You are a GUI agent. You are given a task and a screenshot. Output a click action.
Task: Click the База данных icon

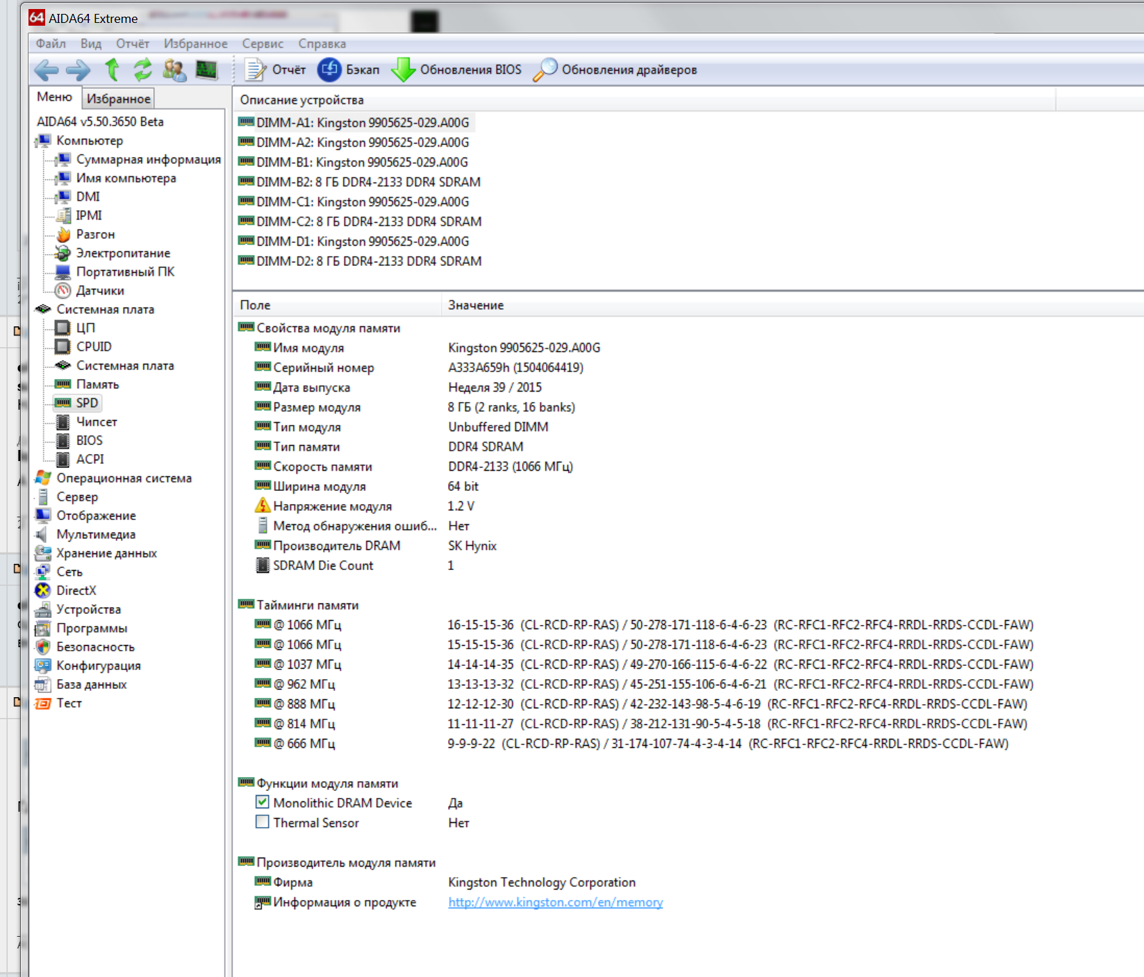(x=43, y=684)
